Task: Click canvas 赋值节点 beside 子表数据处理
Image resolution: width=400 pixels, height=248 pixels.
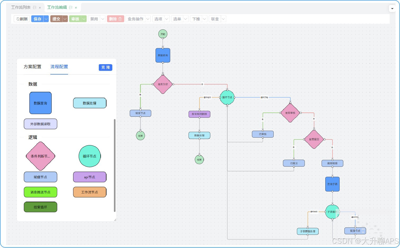Action: (x=355, y=231)
